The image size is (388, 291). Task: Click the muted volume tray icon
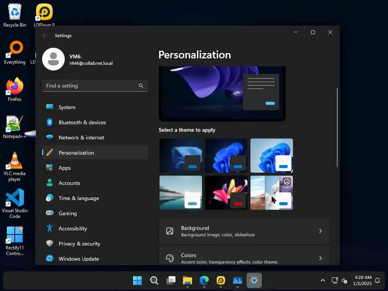click(x=344, y=281)
